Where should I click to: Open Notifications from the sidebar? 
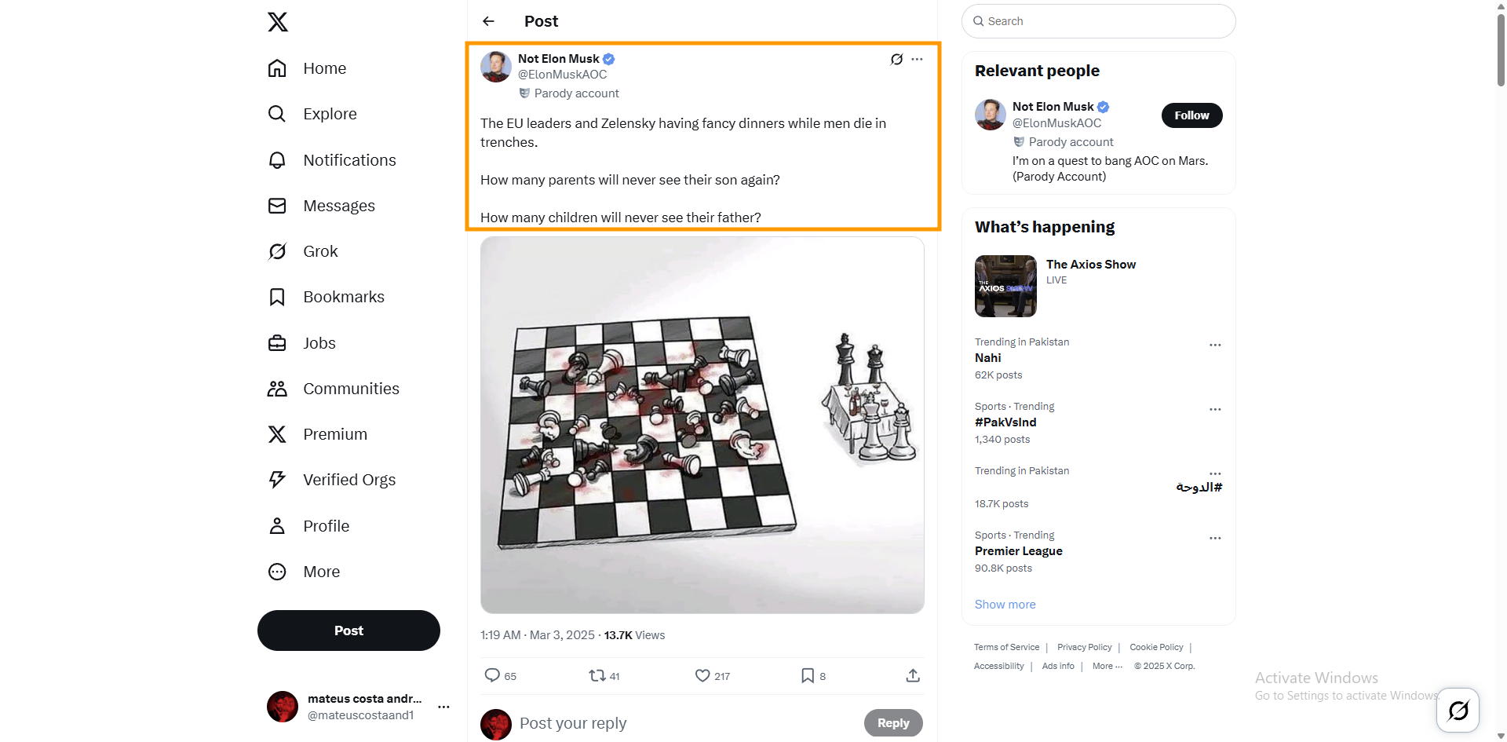pos(349,160)
